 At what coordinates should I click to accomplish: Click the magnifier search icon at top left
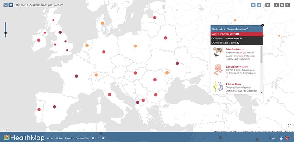coord(6,5)
